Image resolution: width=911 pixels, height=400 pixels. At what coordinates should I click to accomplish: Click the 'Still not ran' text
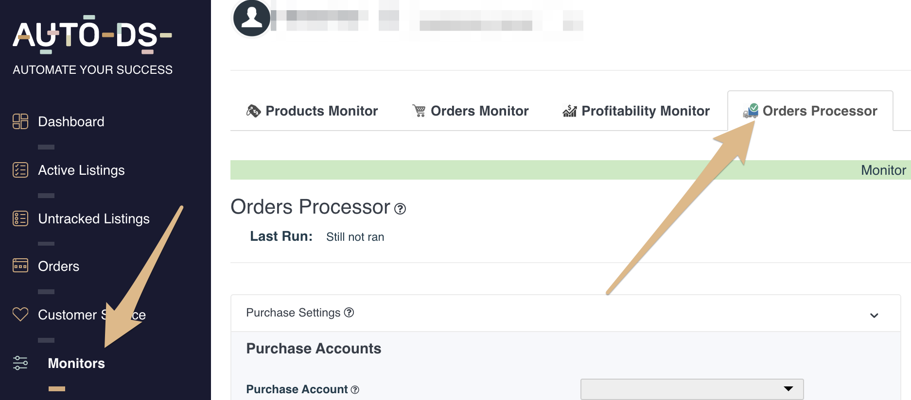(355, 237)
